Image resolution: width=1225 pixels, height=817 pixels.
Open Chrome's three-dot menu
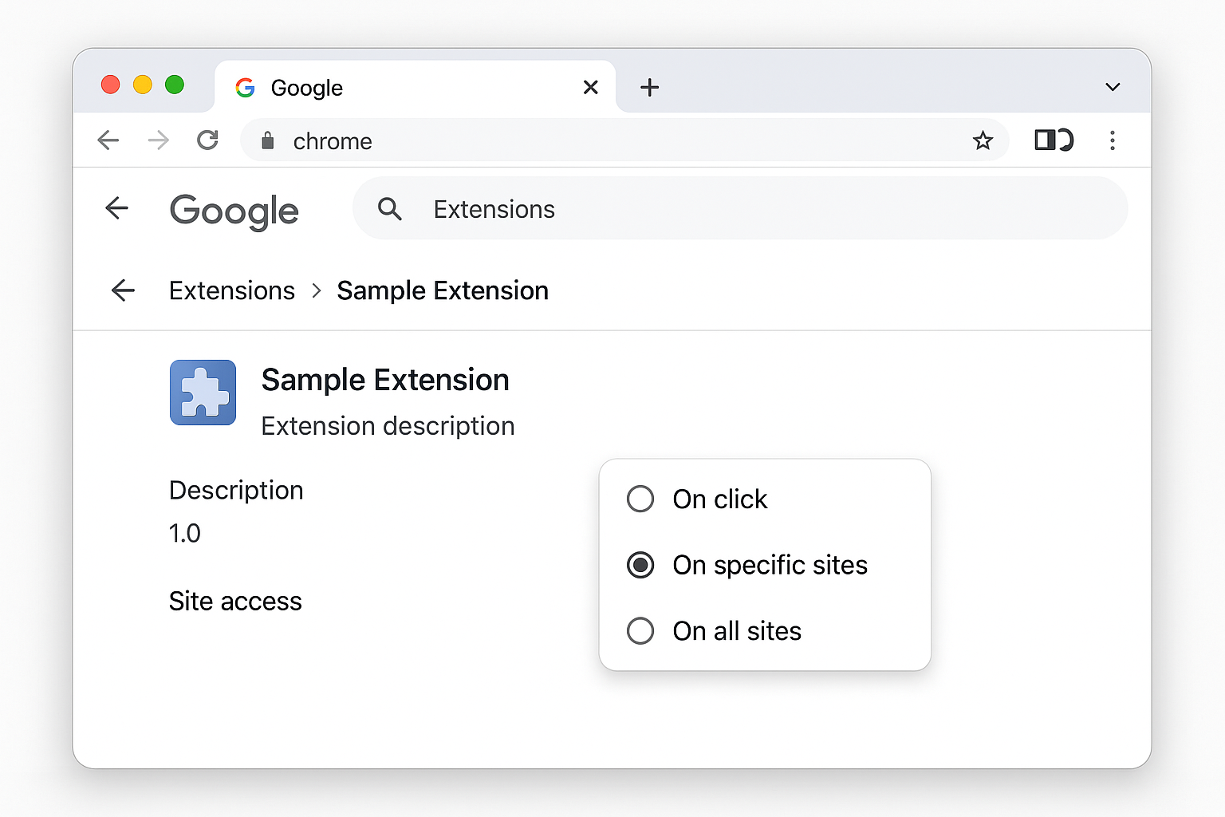click(x=1113, y=140)
